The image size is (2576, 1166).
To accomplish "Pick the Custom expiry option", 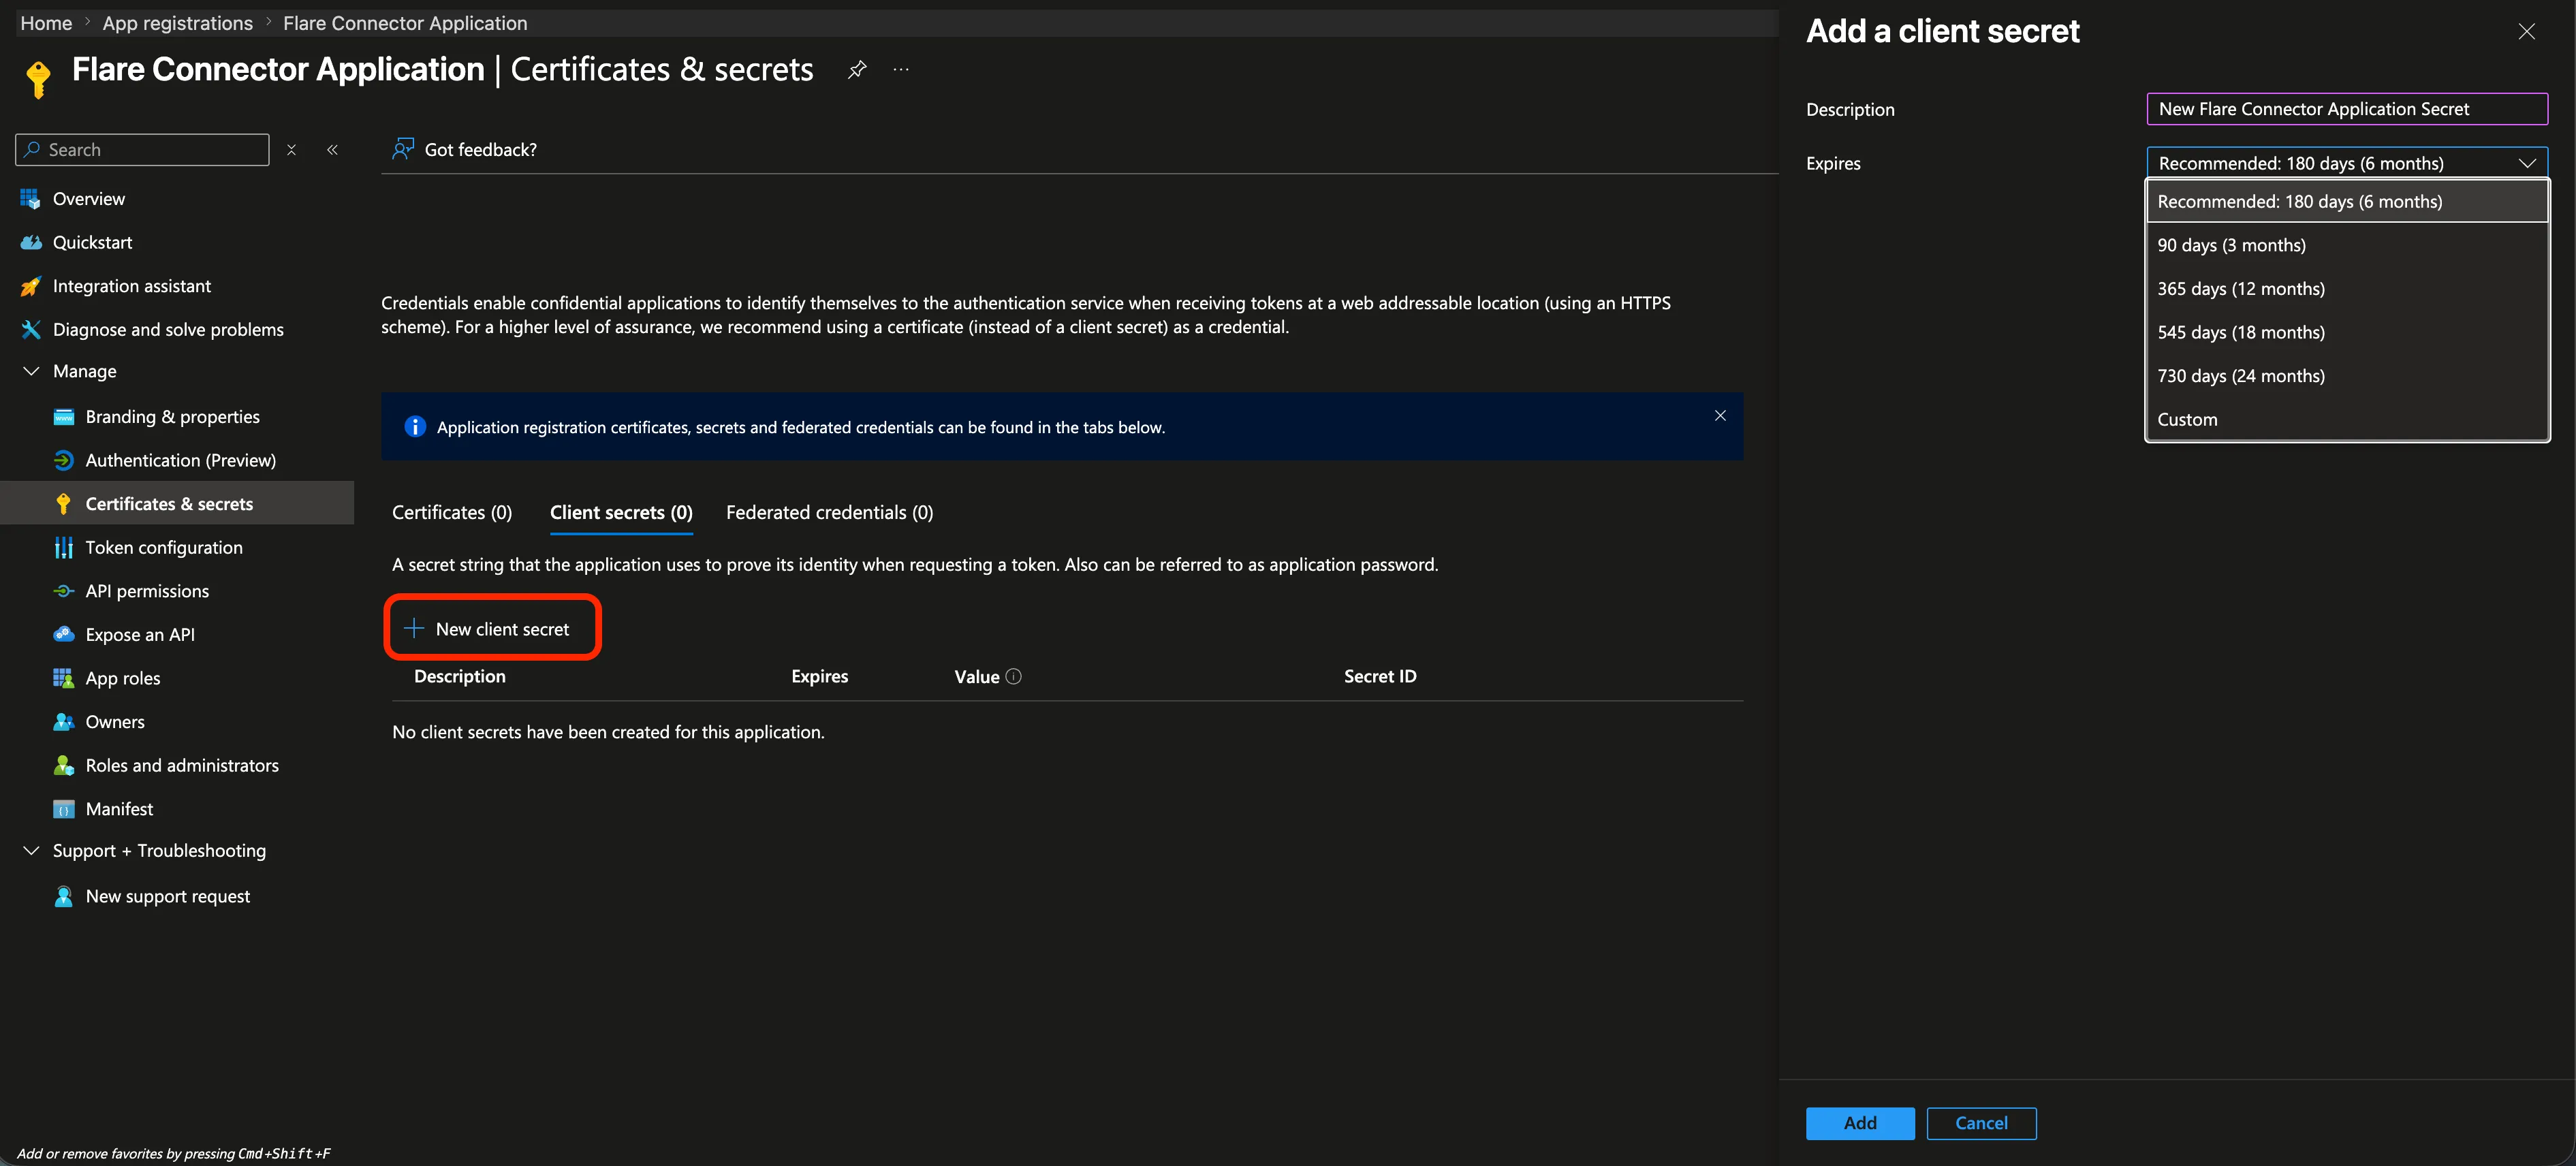I will pyautogui.click(x=2346, y=420).
